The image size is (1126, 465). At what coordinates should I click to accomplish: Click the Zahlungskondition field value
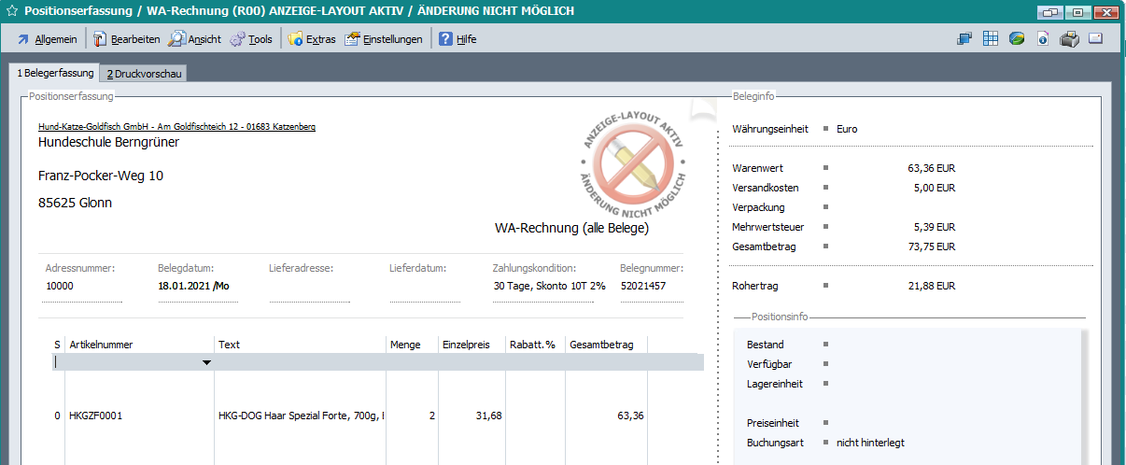pos(549,286)
